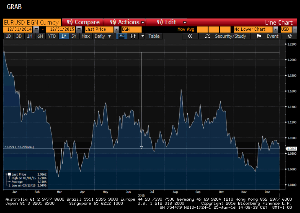Click the first Mov Avg input box

pyautogui.click(x=202, y=29)
